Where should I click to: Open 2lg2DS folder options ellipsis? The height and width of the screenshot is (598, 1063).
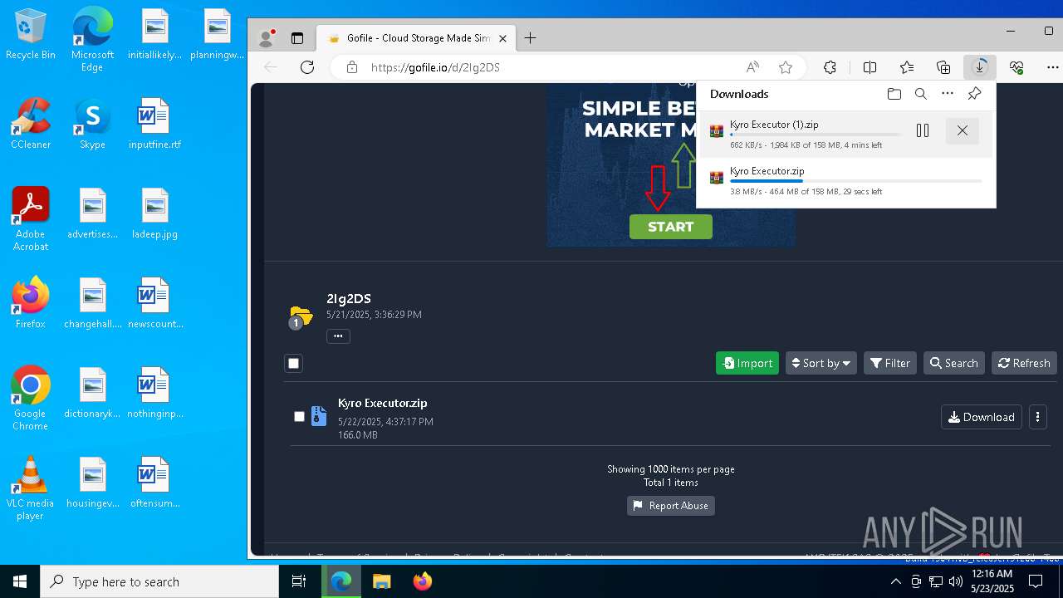(338, 336)
